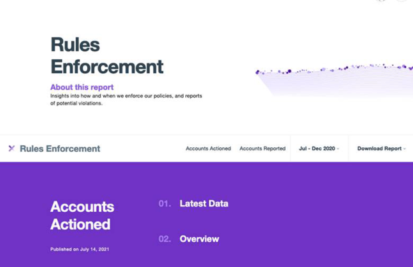Click the 02. section number marker
Viewport: 413px width, 267px height.
(165, 239)
